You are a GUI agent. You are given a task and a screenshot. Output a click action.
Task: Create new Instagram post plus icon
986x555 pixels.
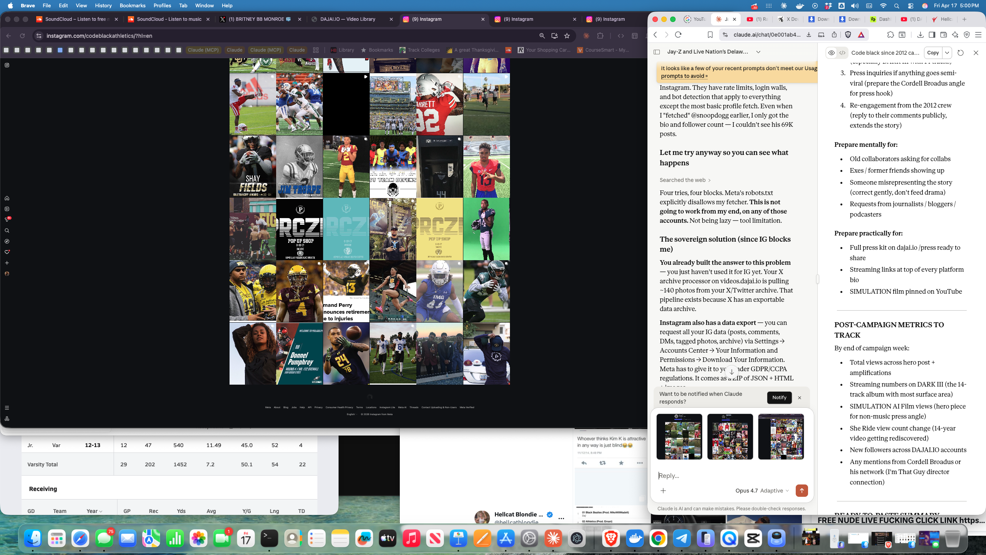[7, 263]
